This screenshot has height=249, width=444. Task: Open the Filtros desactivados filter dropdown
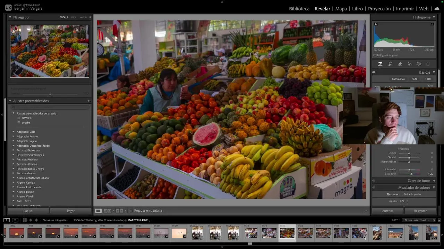419,220
